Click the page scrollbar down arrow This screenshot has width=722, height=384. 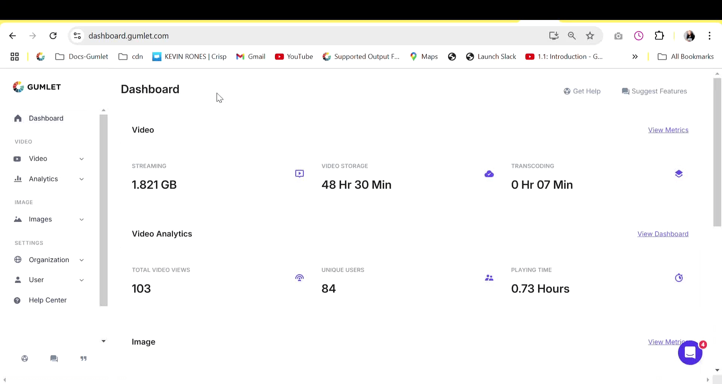(717, 370)
